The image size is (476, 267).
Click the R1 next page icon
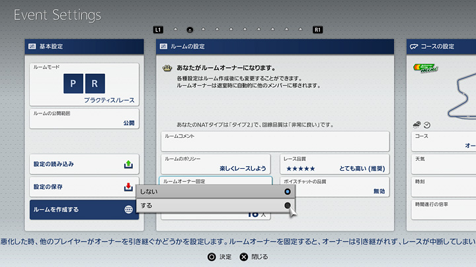318,30
